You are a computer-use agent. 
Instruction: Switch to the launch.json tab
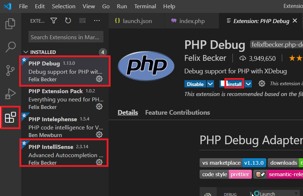[x=137, y=21]
